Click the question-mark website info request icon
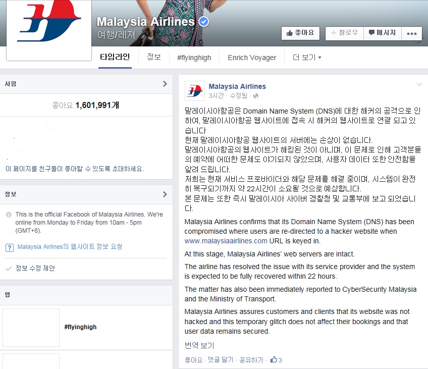This screenshot has width=428, height=369. coord(10,247)
